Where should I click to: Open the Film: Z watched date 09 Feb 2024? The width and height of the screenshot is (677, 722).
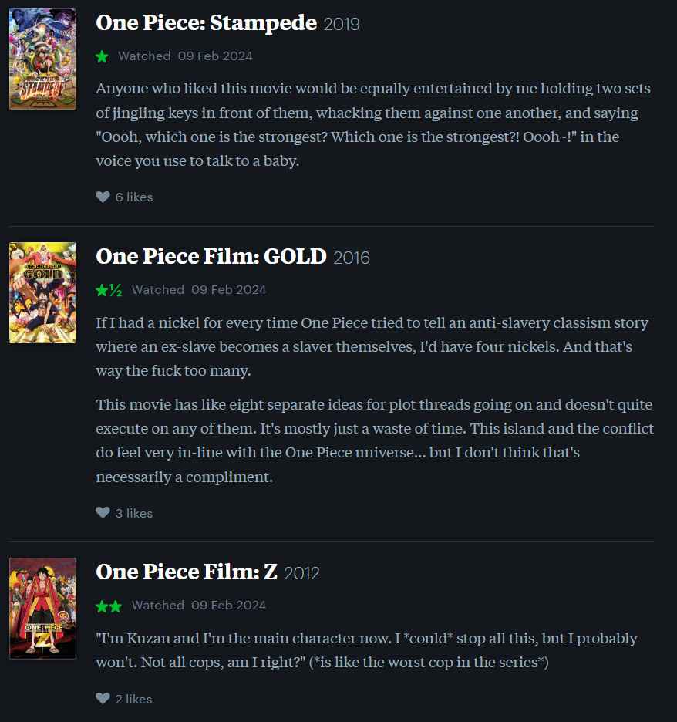click(x=229, y=606)
